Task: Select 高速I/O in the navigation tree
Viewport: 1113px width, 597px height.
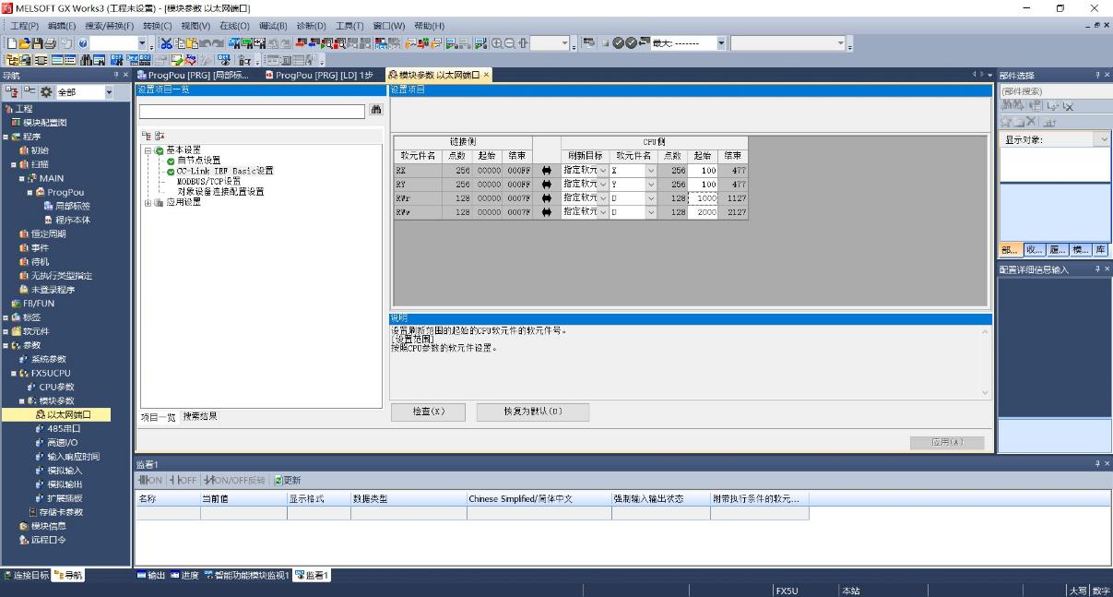Action: click(x=63, y=443)
